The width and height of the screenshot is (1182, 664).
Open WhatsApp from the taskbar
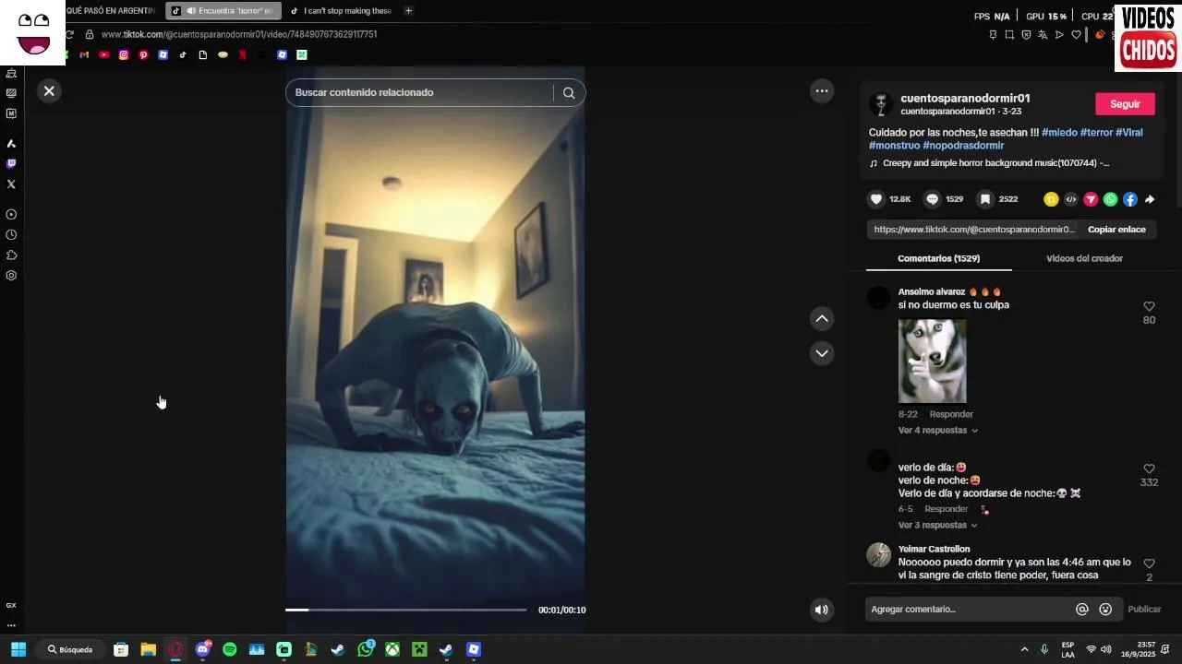point(366,649)
